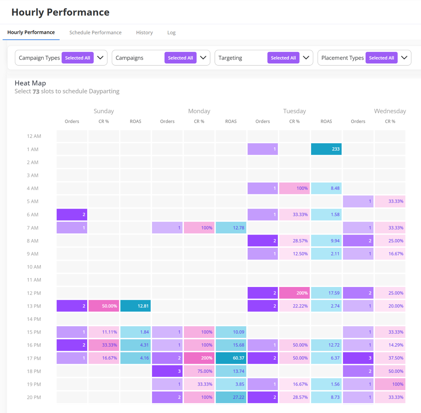Open the Placement Types dropdown chevron

pyautogui.click(x=404, y=58)
